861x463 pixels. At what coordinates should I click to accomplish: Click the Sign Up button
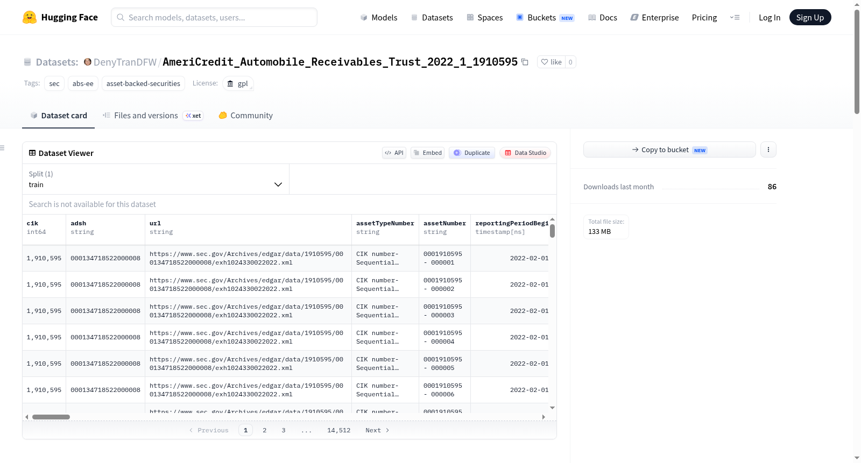pyautogui.click(x=810, y=17)
